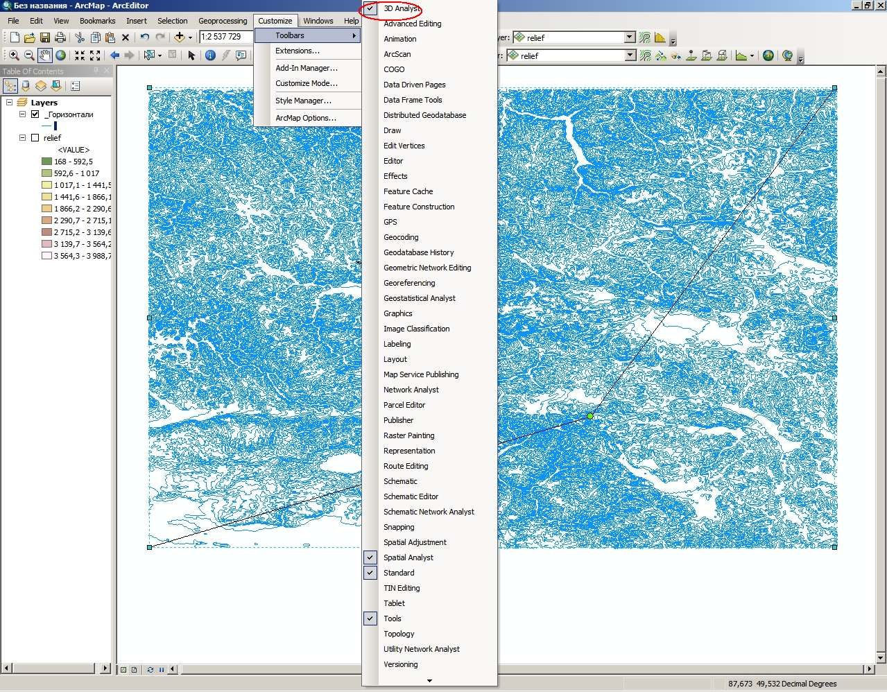Open Add-In Manager... entry

[308, 68]
